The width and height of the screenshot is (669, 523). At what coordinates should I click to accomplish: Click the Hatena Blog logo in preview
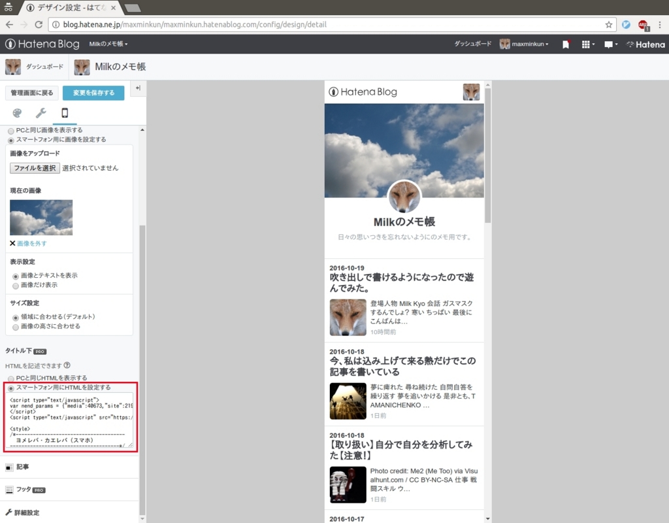coord(363,92)
